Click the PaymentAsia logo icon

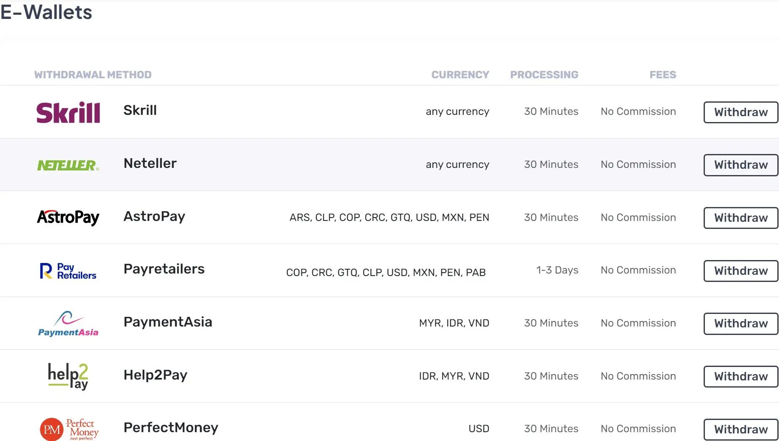point(68,324)
